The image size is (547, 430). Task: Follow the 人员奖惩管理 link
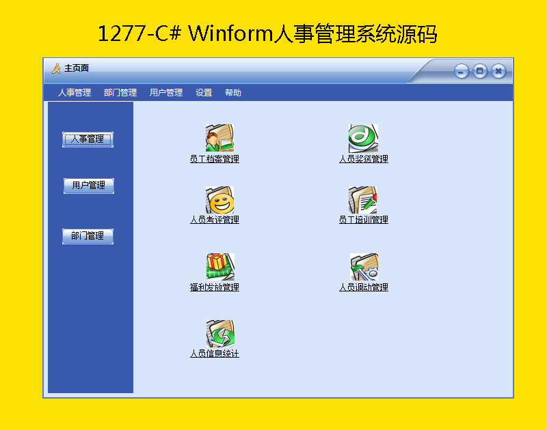[x=364, y=159]
